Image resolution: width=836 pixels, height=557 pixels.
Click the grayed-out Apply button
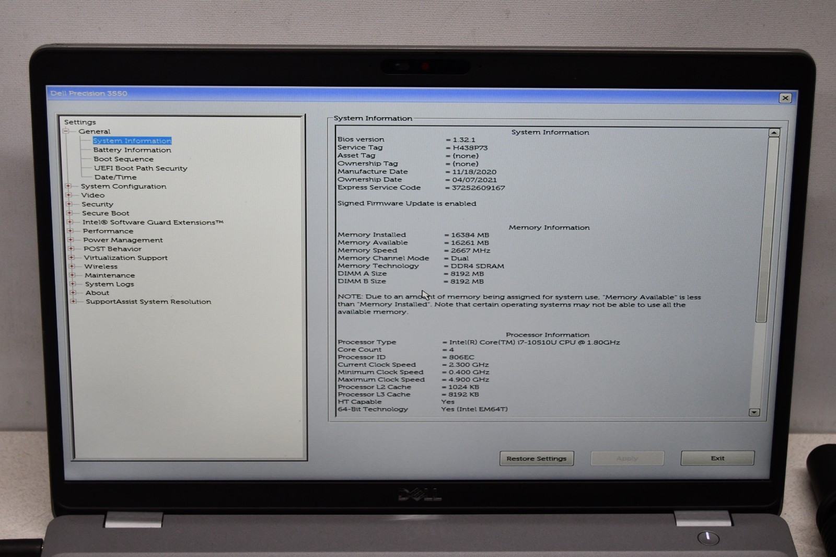[x=627, y=458]
